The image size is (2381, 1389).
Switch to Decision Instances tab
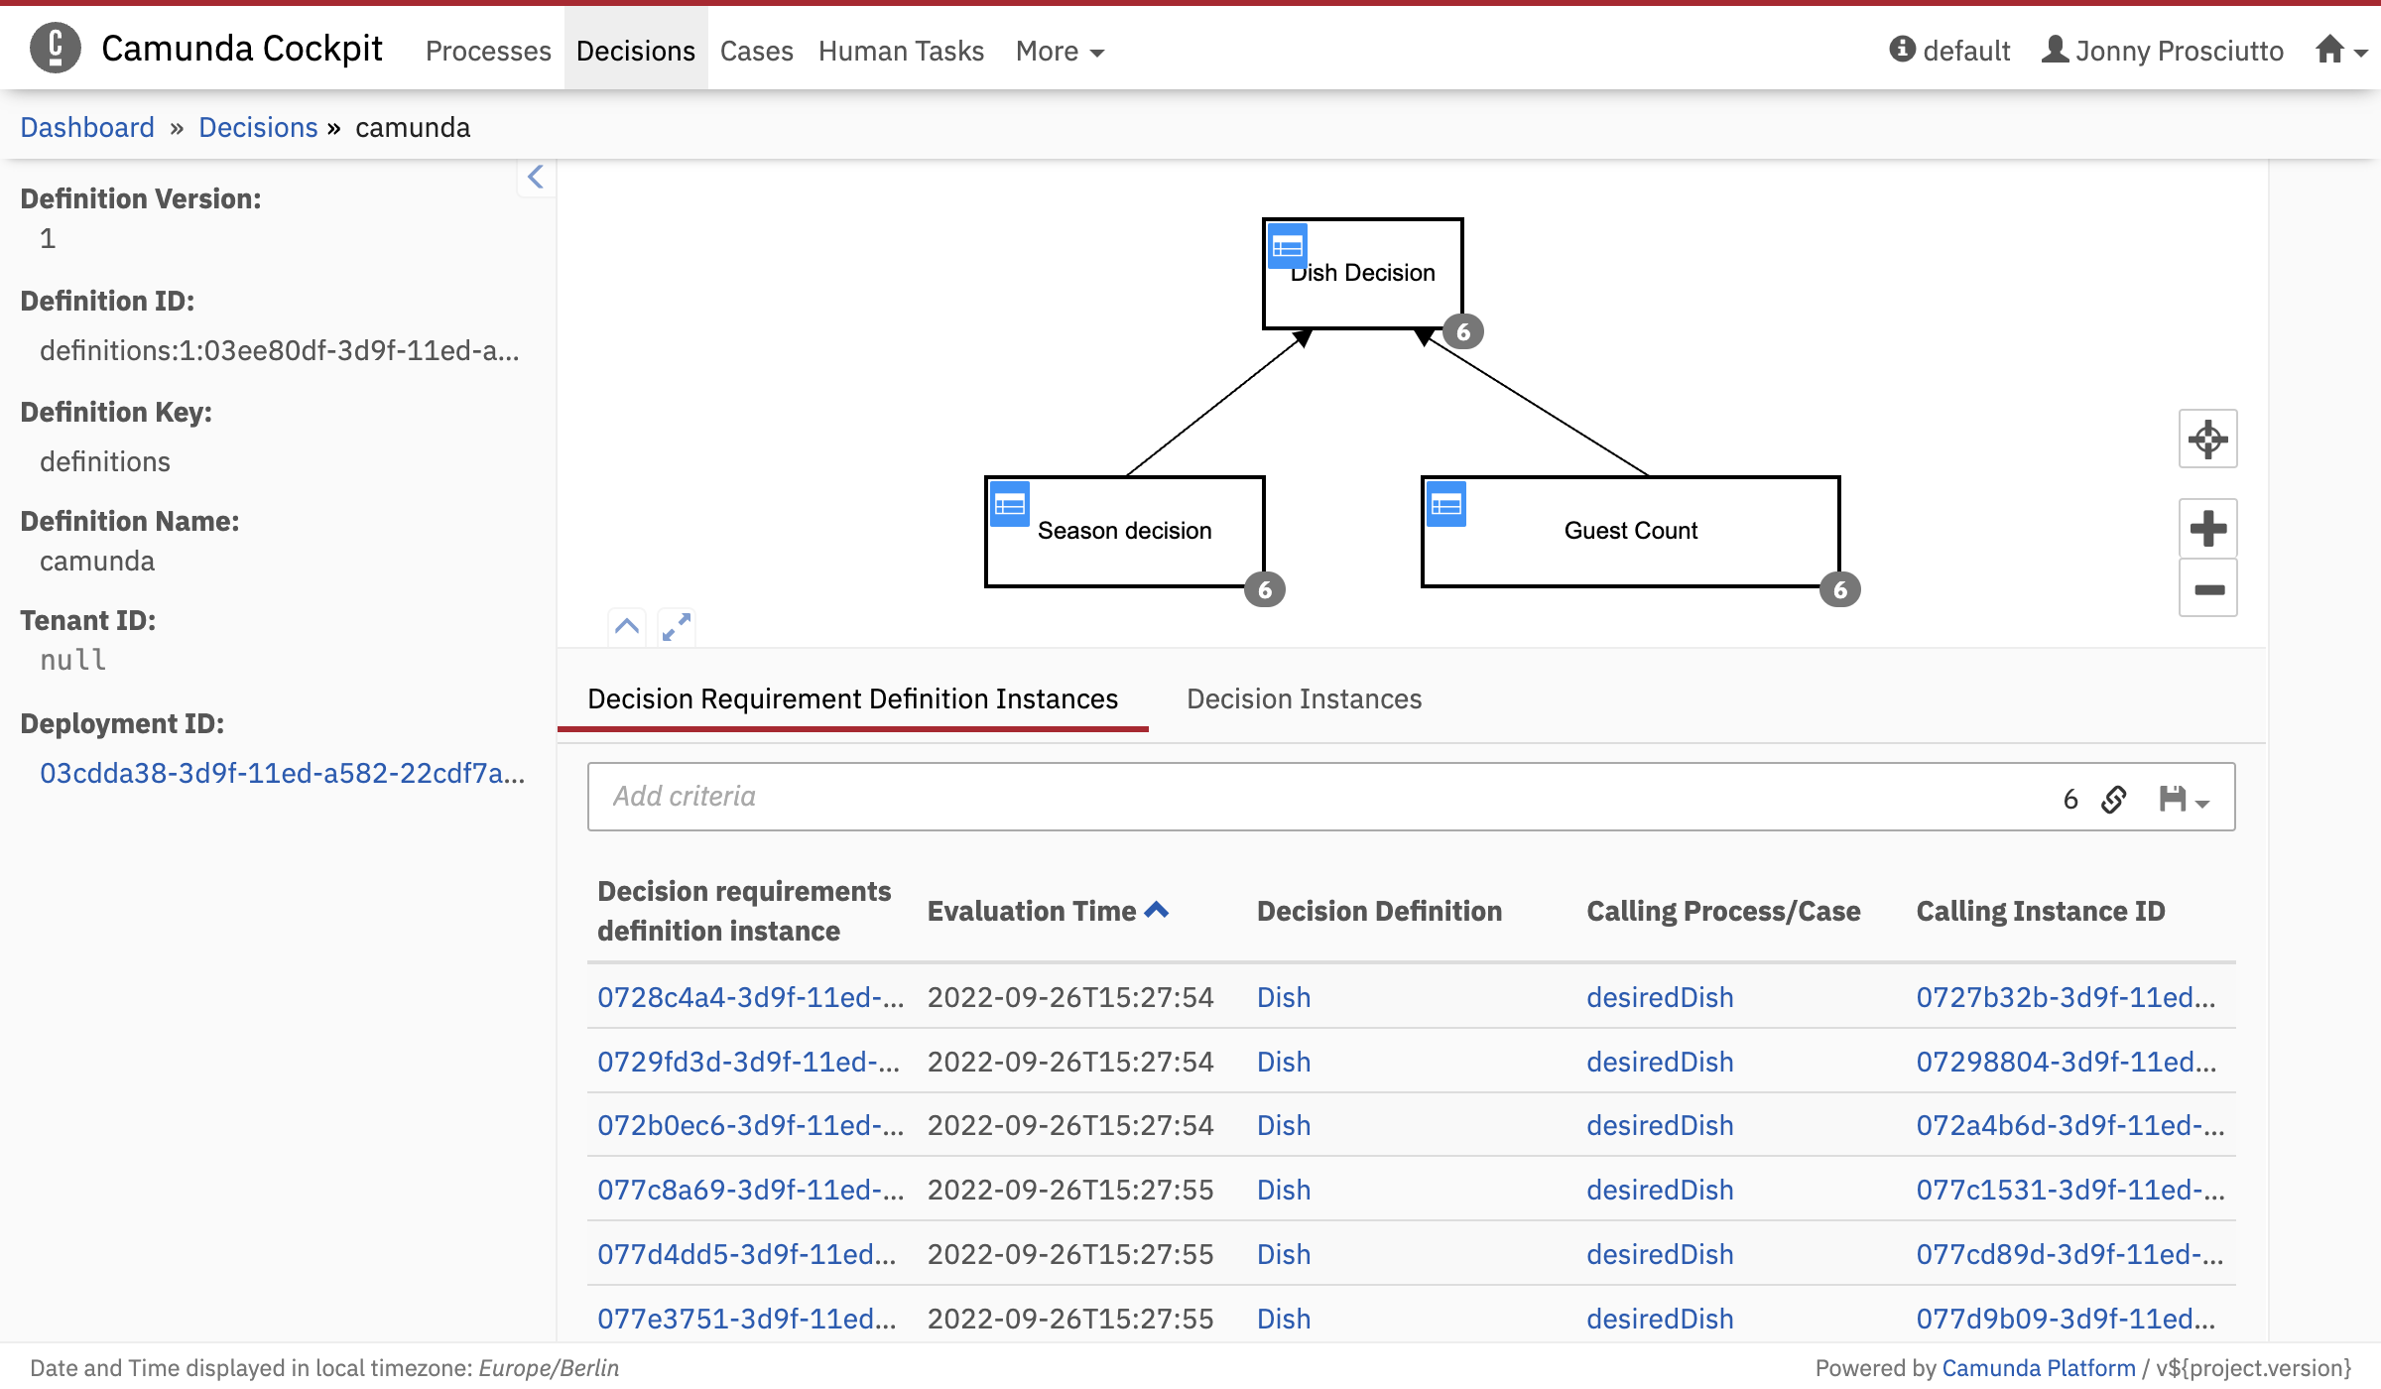pos(1305,699)
